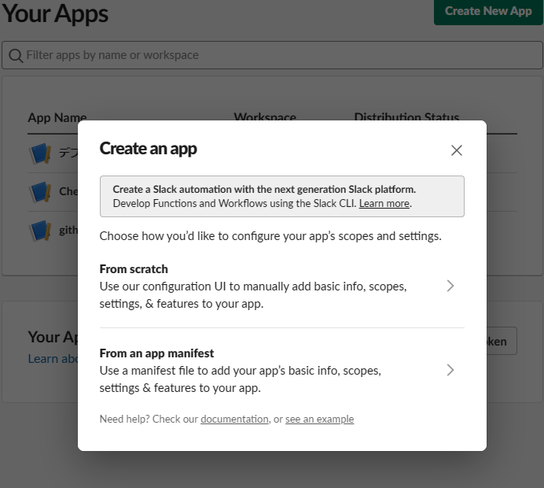Click the Distribution Status column header
This screenshot has height=488, width=544.
pos(406,116)
